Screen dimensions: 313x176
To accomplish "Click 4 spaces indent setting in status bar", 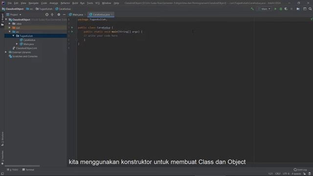I will point(296,174).
